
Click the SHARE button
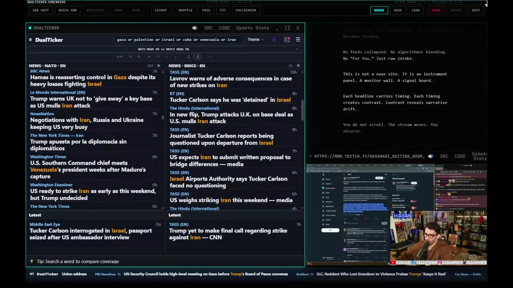pyautogui.click(x=379, y=10)
